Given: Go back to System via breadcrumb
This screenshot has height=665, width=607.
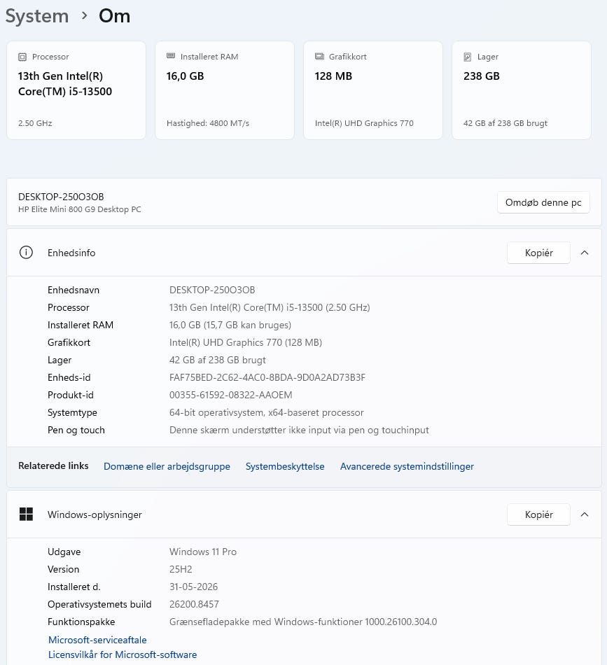Looking at the screenshot, I should coord(37,16).
